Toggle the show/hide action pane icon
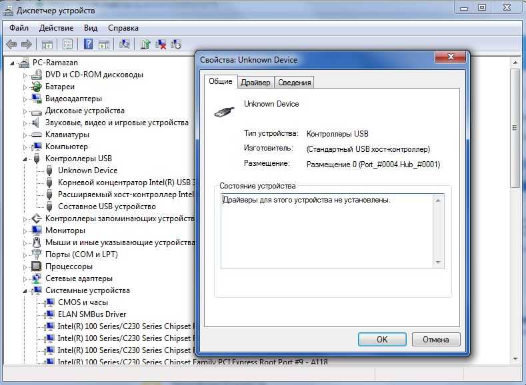This screenshot has height=385, width=526. tap(104, 44)
